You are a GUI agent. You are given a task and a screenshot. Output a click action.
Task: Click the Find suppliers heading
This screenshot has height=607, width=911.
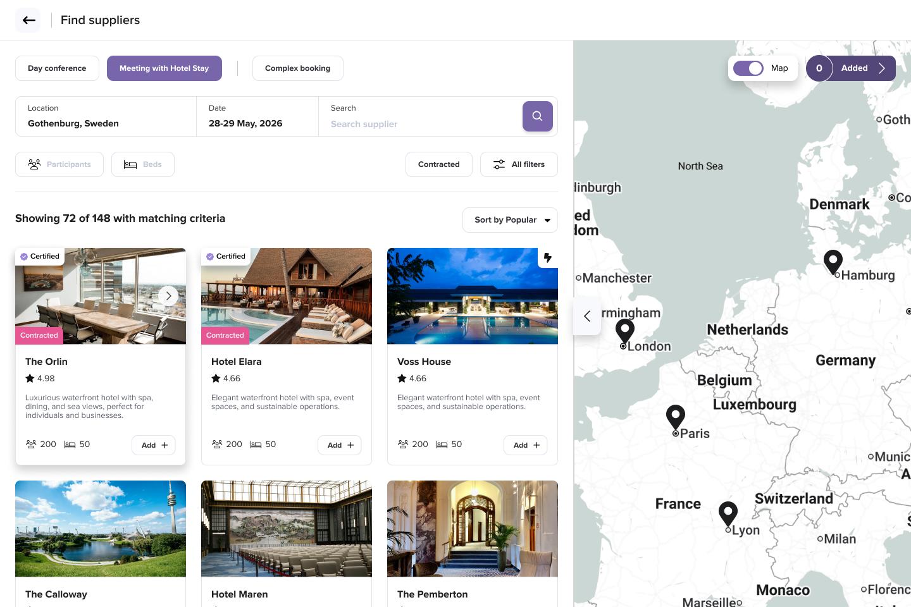(x=100, y=20)
